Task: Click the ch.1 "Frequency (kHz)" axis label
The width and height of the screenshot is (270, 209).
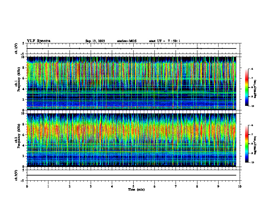Action: [x=19, y=79]
